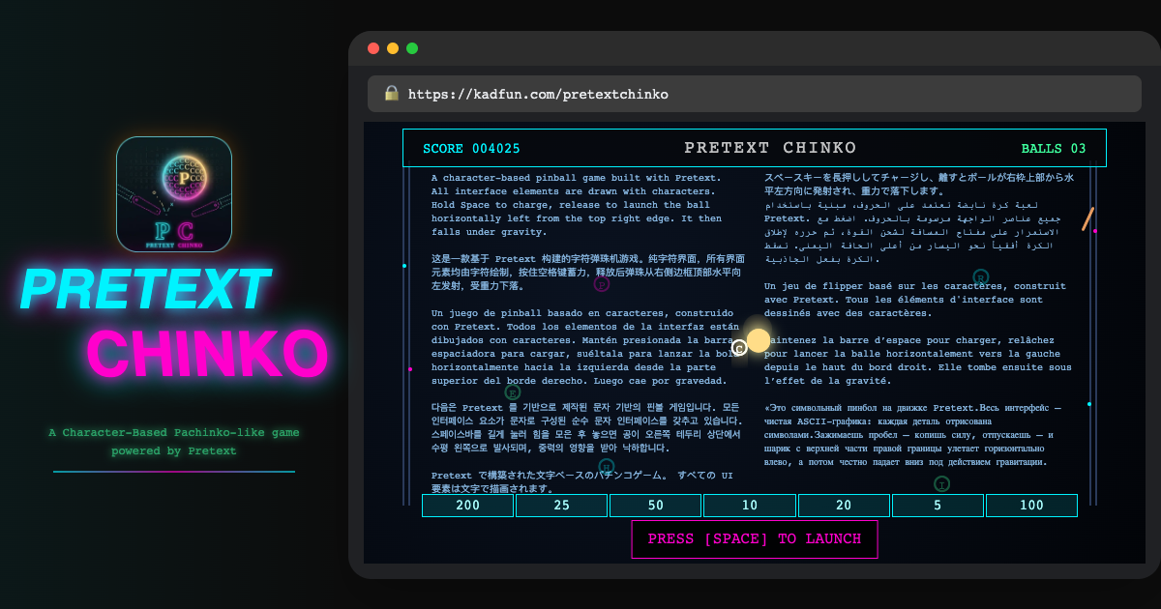
Task: Hit the green Ⓔ bumper below the Spanish paragraph
Action: pyautogui.click(x=512, y=391)
